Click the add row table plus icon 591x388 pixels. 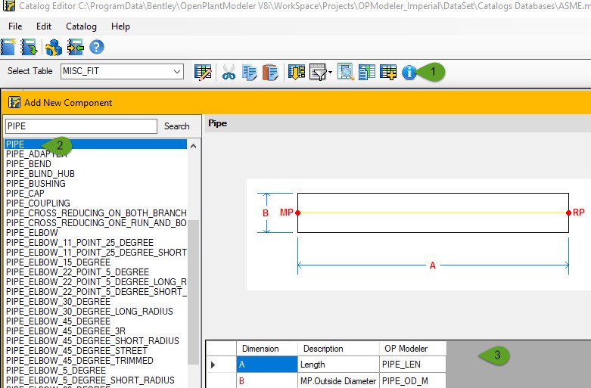coord(388,72)
